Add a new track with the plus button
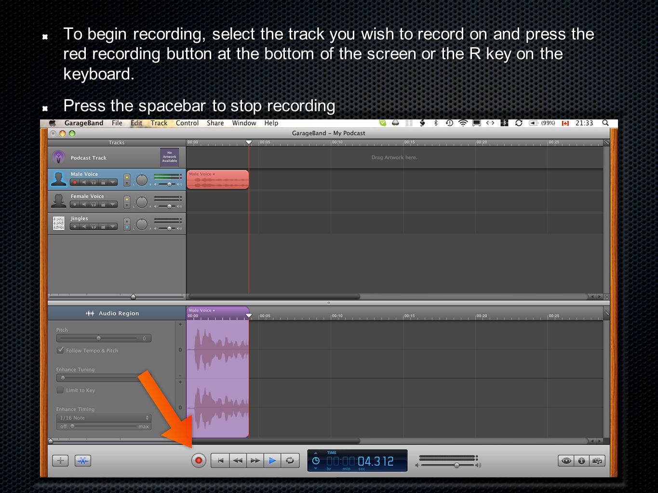Image resolution: width=658 pixels, height=493 pixels. click(60, 461)
